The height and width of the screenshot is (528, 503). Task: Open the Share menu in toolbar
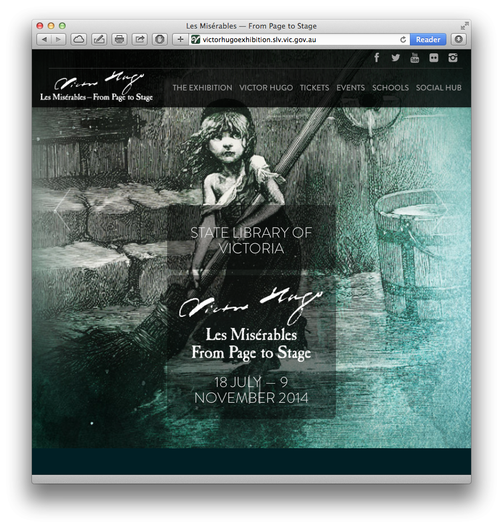[x=140, y=39]
